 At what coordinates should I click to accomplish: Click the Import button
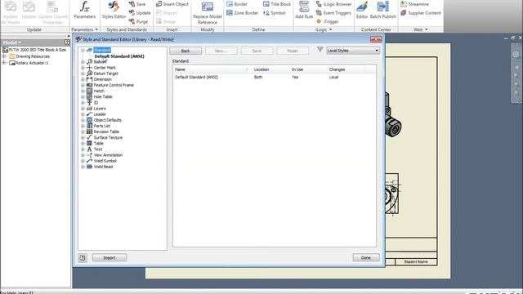click(x=110, y=258)
